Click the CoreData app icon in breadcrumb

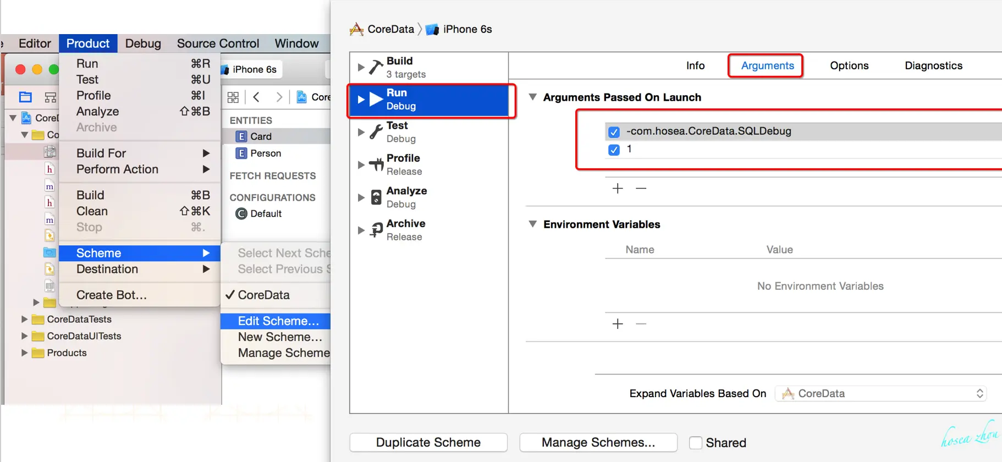pyautogui.click(x=356, y=29)
